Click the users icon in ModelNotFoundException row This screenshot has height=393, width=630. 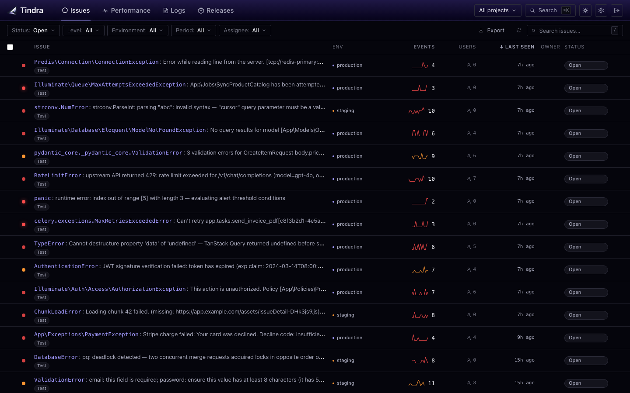pos(469,134)
